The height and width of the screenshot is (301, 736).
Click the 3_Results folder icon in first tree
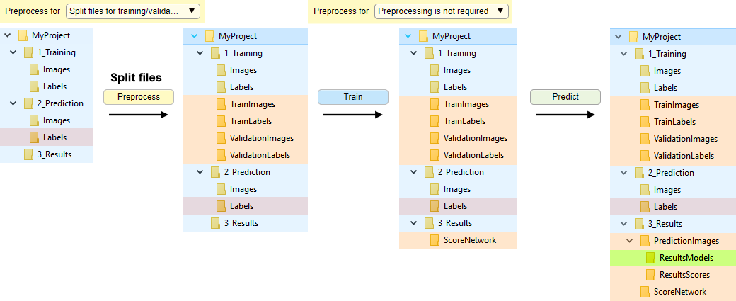[x=29, y=154]
